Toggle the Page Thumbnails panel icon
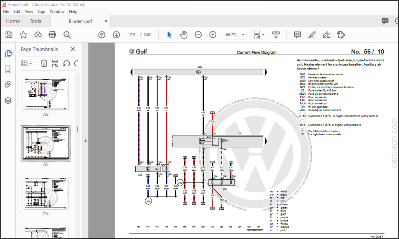Image resolution: width=399 pixels, height=239 pixels. 8,54
